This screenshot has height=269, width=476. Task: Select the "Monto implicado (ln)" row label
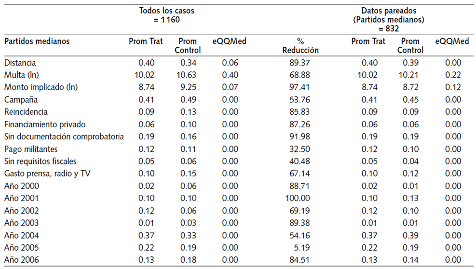tap(41, 87)
